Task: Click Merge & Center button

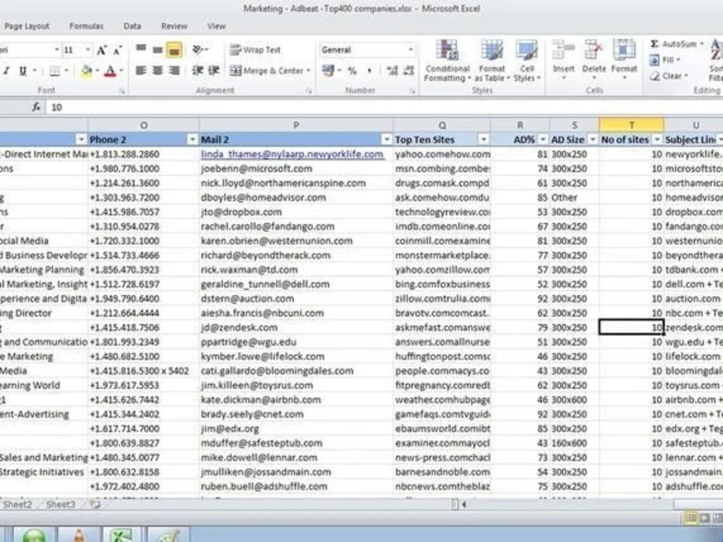Action: coord(267,71)
